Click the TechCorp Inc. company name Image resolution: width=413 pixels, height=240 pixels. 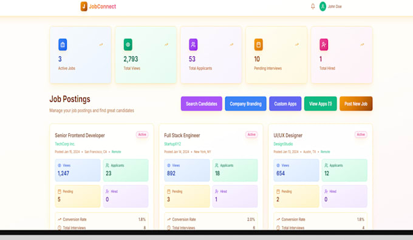click(65, 144)
